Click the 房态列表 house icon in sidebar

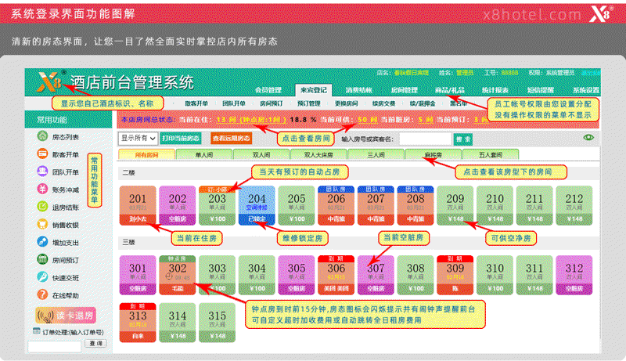coord(42,136)
